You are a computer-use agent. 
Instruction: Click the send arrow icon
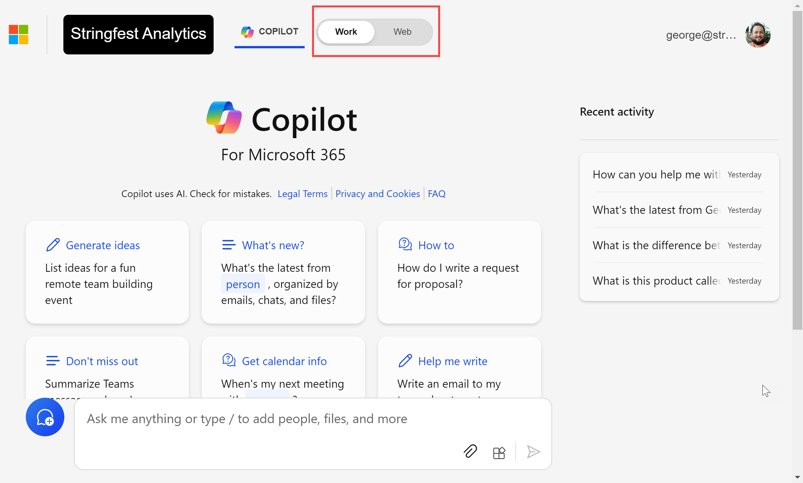pos(533,452)
